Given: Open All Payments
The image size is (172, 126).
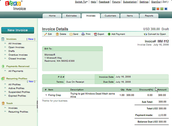Looking at the screenshot, I should [x=16, y=71].
